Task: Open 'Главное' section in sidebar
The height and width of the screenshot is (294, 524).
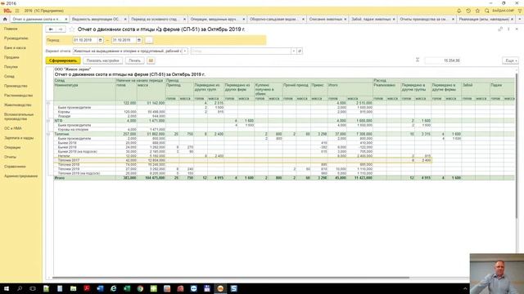Action: 11,29
